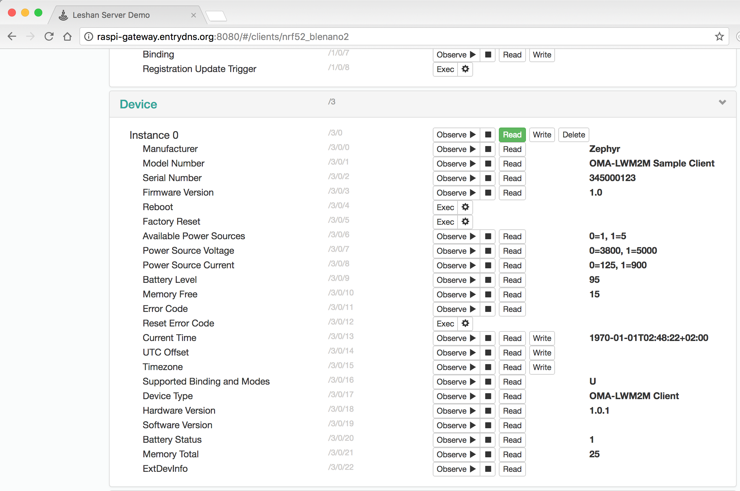The height and width of the screenshot is (491, 740).
Task: Open Reset Error Code exec gear
Action: click(465, 324)
